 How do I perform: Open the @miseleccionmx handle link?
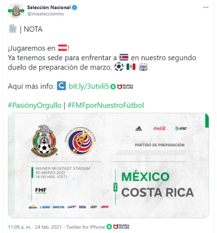(x=46, y=14)
